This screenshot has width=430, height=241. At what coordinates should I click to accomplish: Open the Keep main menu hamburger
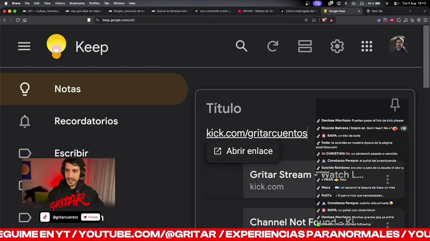pyautogui.click(x=24, y=46)
